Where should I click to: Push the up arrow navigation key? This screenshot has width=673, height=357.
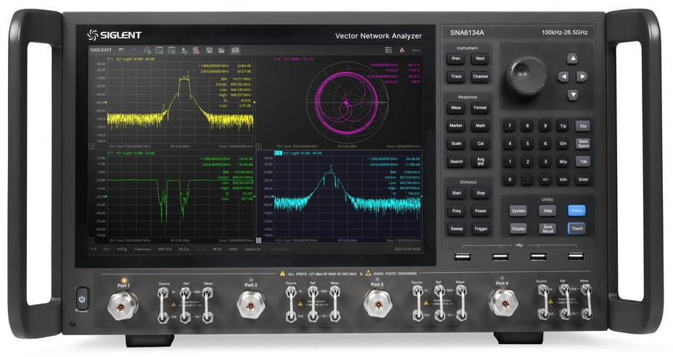click(x=572, y=59)
